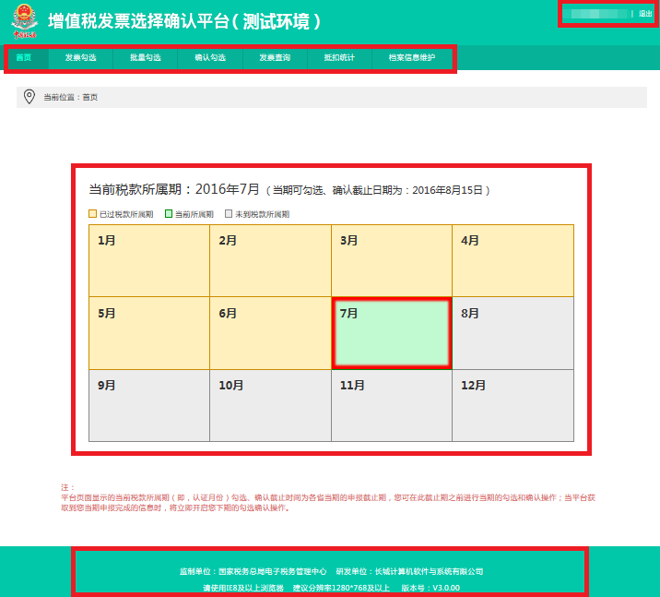Click the 退出 logout link
Viewport: 660px width, 597px height.
(x=645, y=14)
